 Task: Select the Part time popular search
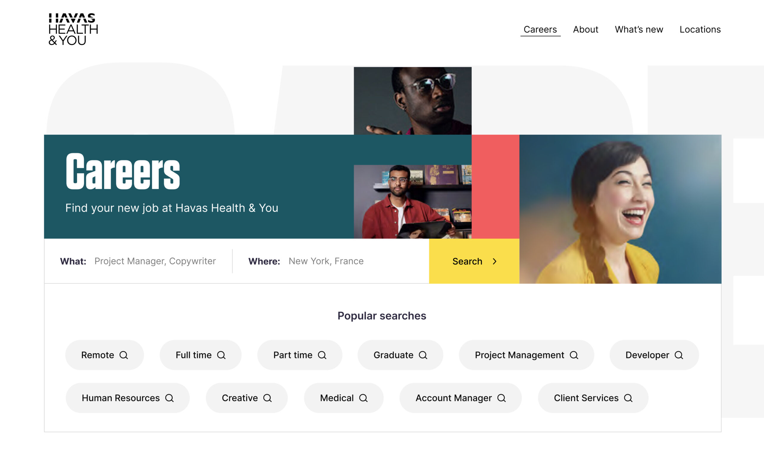pos(299,355)
